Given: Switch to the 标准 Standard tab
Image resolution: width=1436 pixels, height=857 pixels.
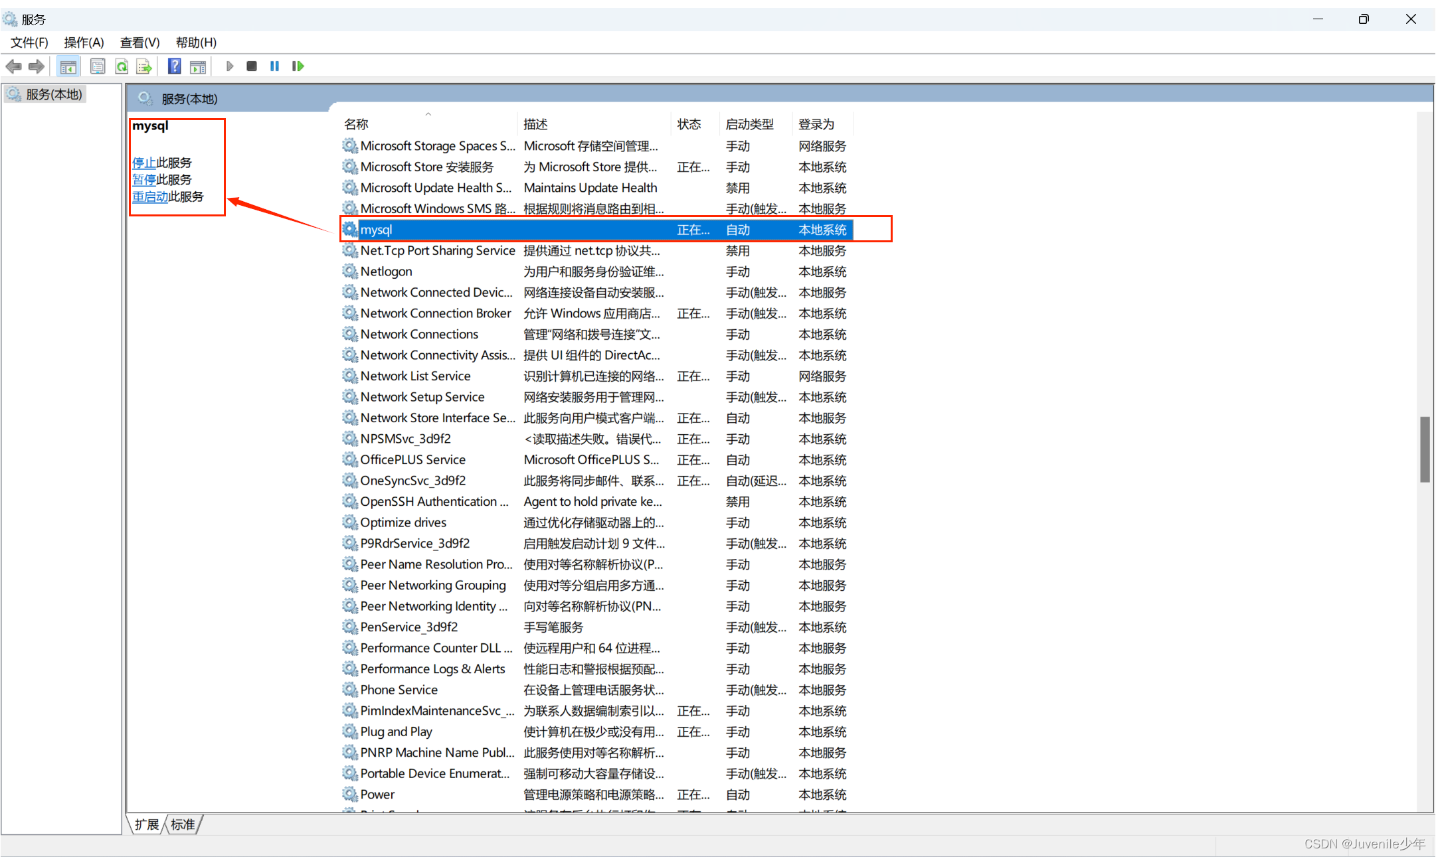Looking at the screenshot, I should click(183, 824).
